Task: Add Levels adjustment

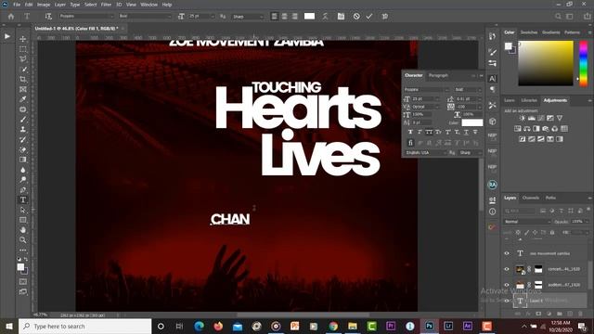Action: 532,118
